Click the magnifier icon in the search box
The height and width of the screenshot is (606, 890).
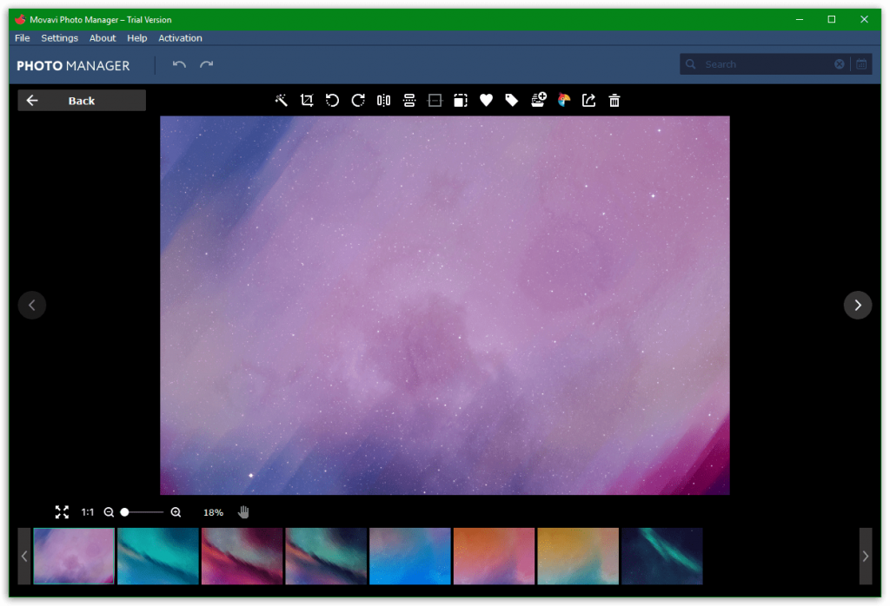(691, 64)
